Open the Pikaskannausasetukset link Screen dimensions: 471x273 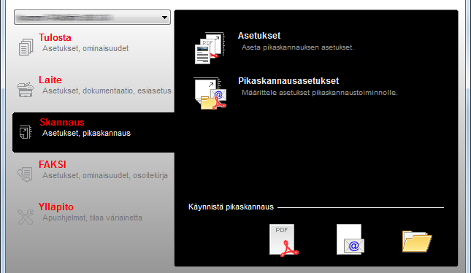pos(288,81)
